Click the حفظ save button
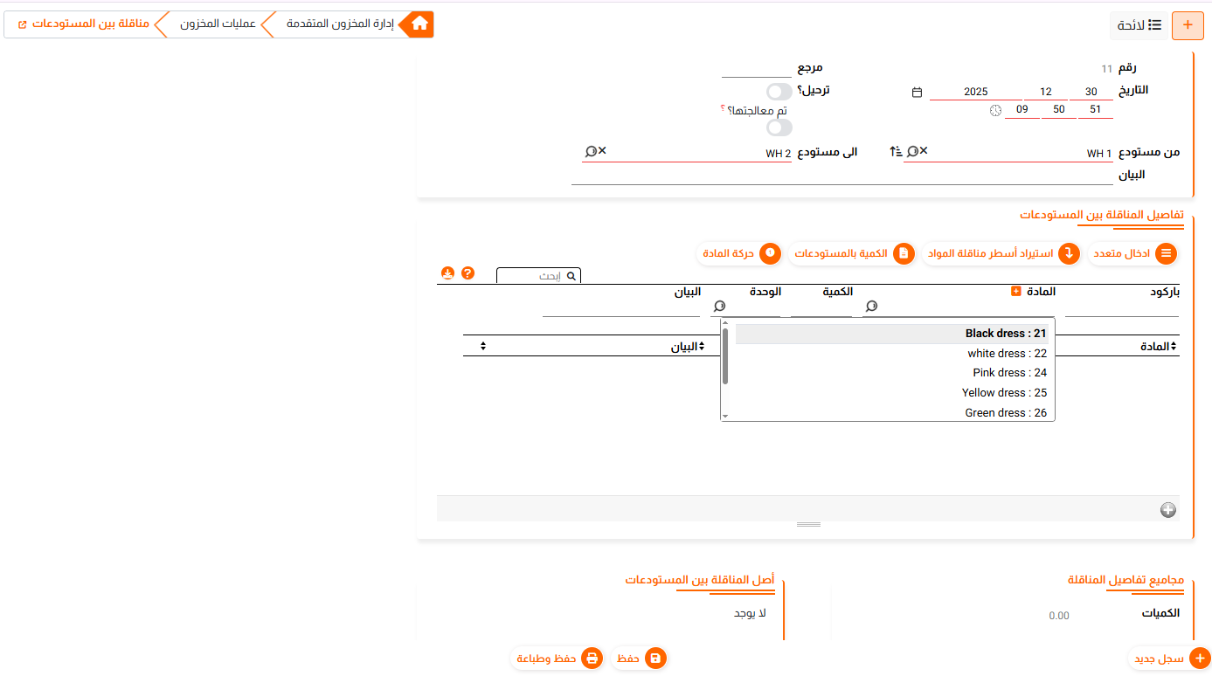Screen dimensions: 1212x676 pos(639,659)
